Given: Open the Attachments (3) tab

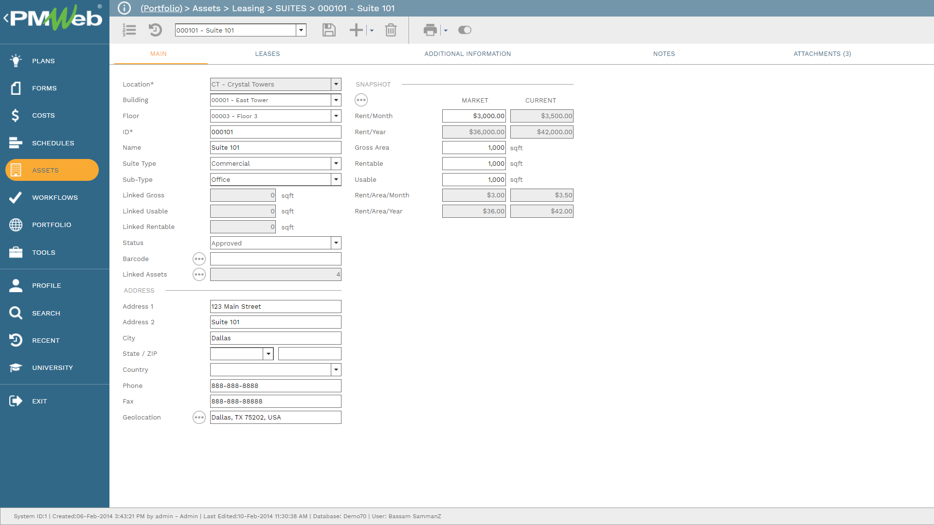Looking at the screenshot, I should pos(822,54).
